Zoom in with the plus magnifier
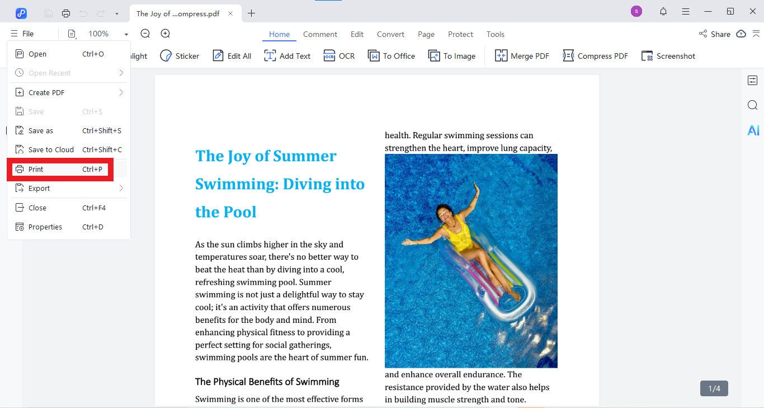 [x=166, y=34]
